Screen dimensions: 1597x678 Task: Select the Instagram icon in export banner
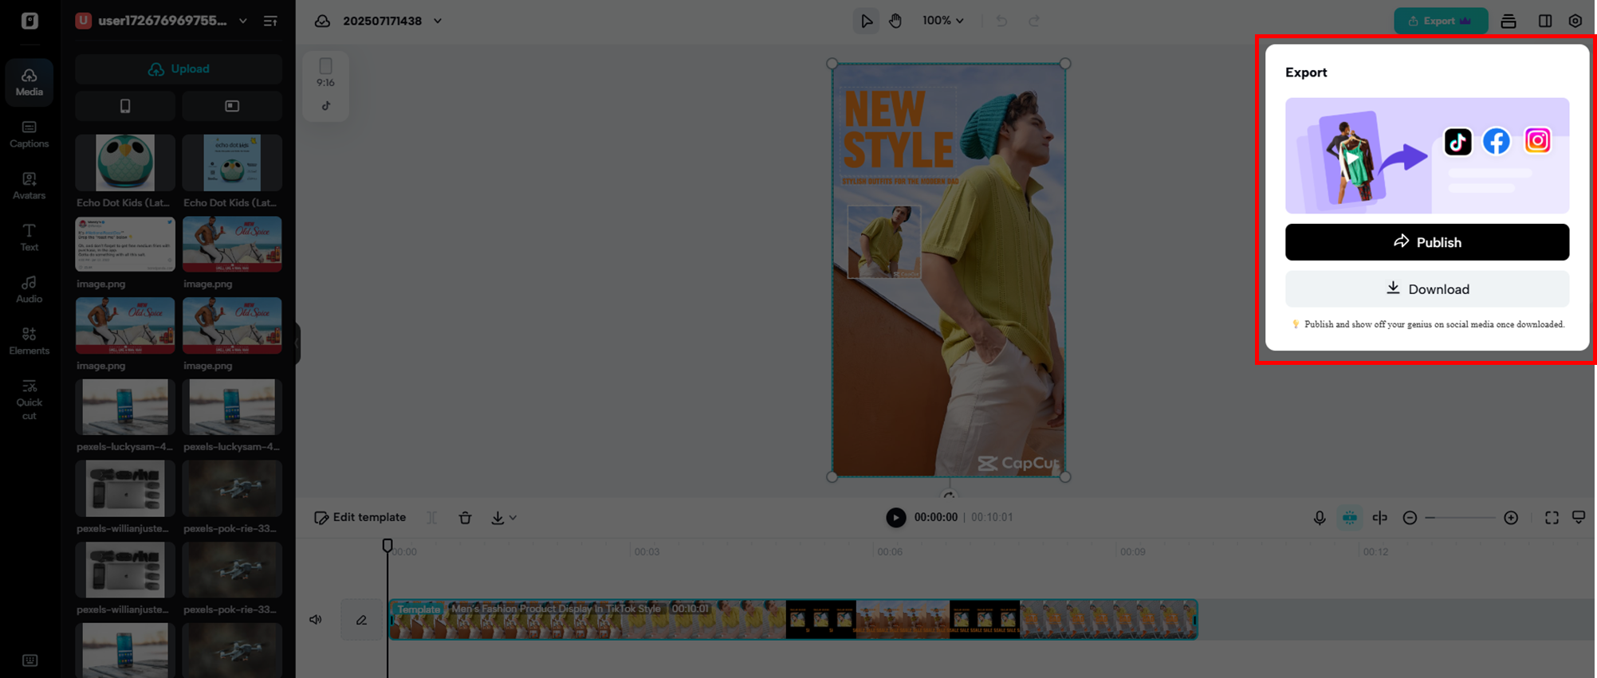tap(1537, 141)
